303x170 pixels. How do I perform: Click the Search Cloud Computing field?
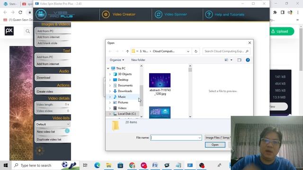click(x=226, y=51)
